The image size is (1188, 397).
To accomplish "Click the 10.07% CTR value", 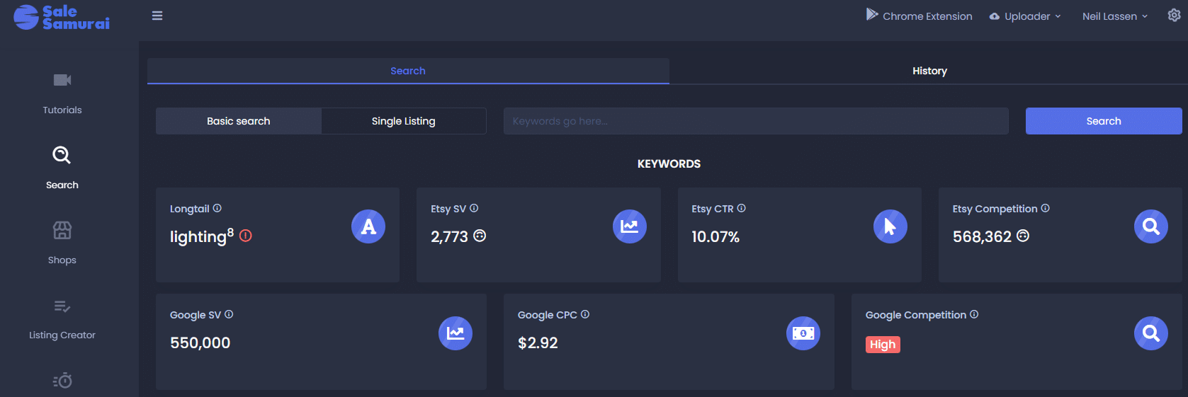I will coord(715,237).
